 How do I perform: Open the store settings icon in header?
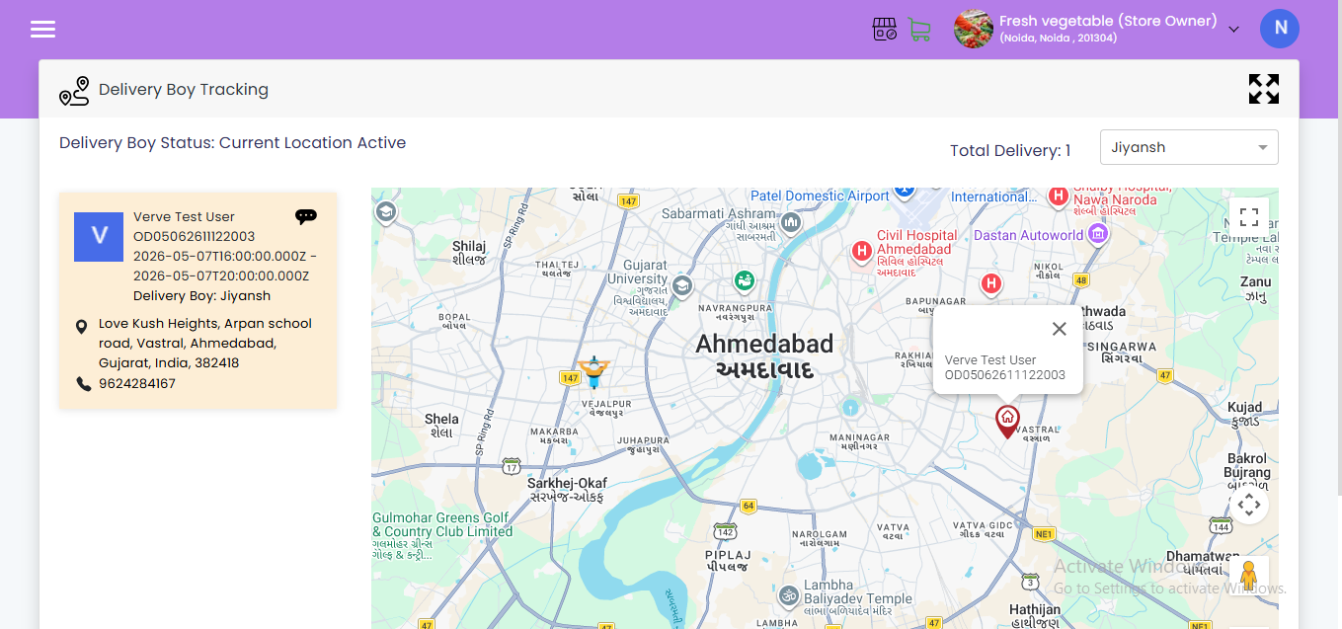885,29
